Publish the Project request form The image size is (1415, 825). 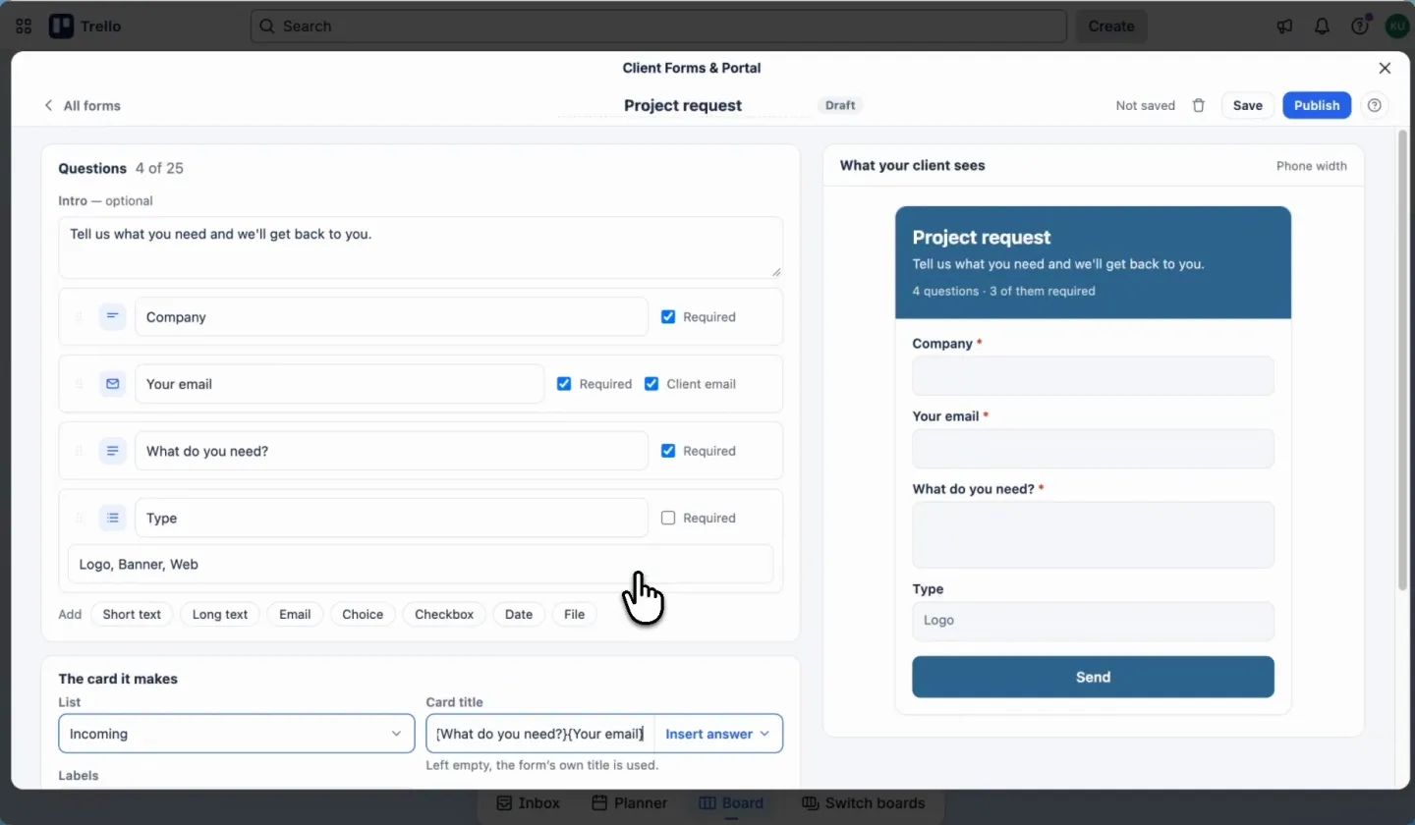pos(1317,106)
